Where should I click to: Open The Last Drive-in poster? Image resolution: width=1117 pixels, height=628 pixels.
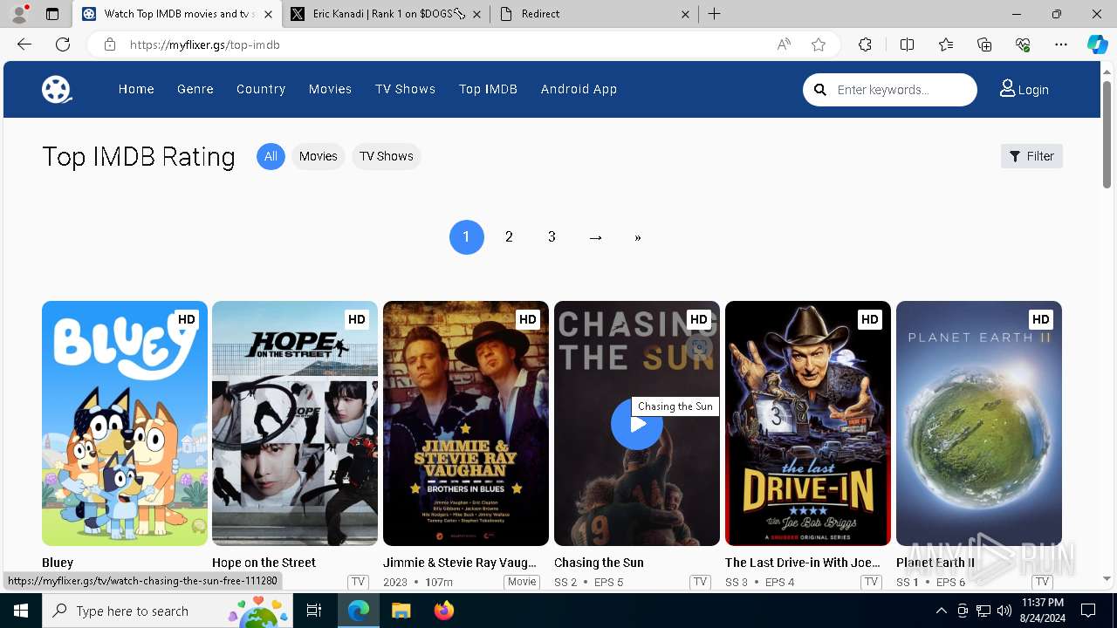coord(808,423)
